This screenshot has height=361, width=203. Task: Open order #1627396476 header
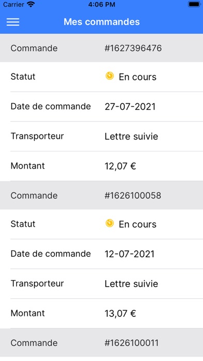click(x=102, y=48)
